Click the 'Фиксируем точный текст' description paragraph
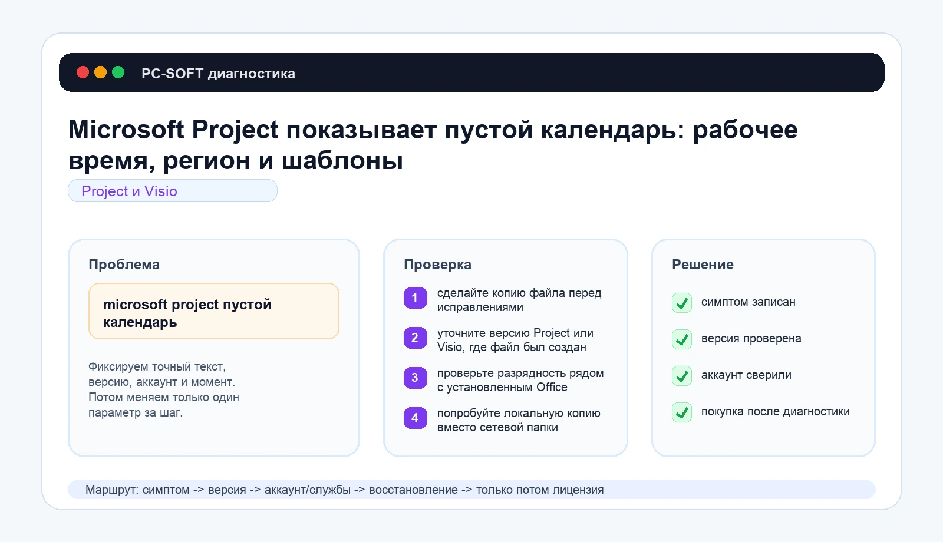This screenshot has height=542, width=943. (164, 389)
